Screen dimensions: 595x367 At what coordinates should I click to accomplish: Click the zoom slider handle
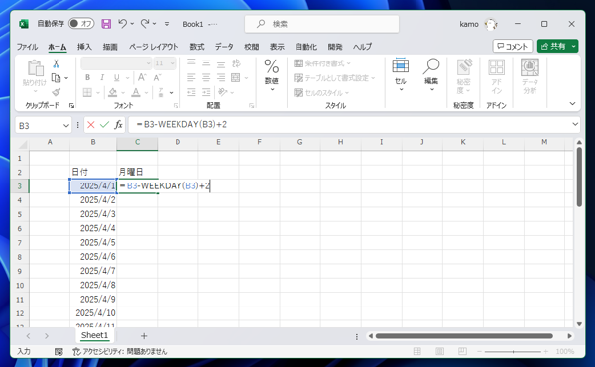pyautogui.click(x=513, y=352)
